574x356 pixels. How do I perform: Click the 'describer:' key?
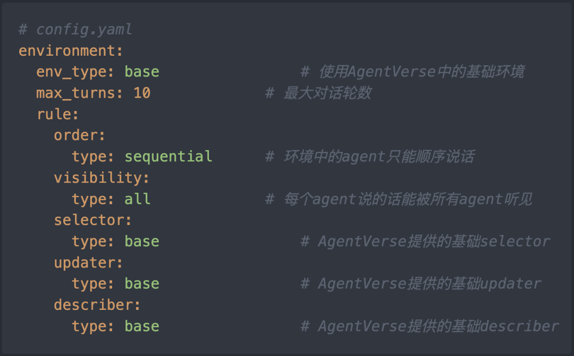[97, 305]
